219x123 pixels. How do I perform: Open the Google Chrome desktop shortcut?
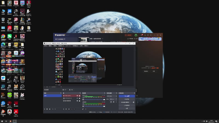click(x=3, y=37)
